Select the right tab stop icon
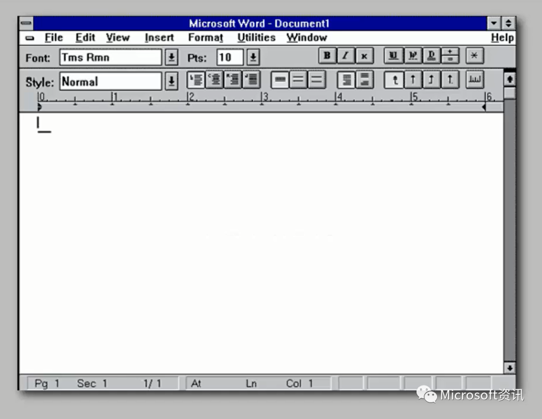This screenshot has width=542, height=419. pyautogui.click(x=432, y=80)
